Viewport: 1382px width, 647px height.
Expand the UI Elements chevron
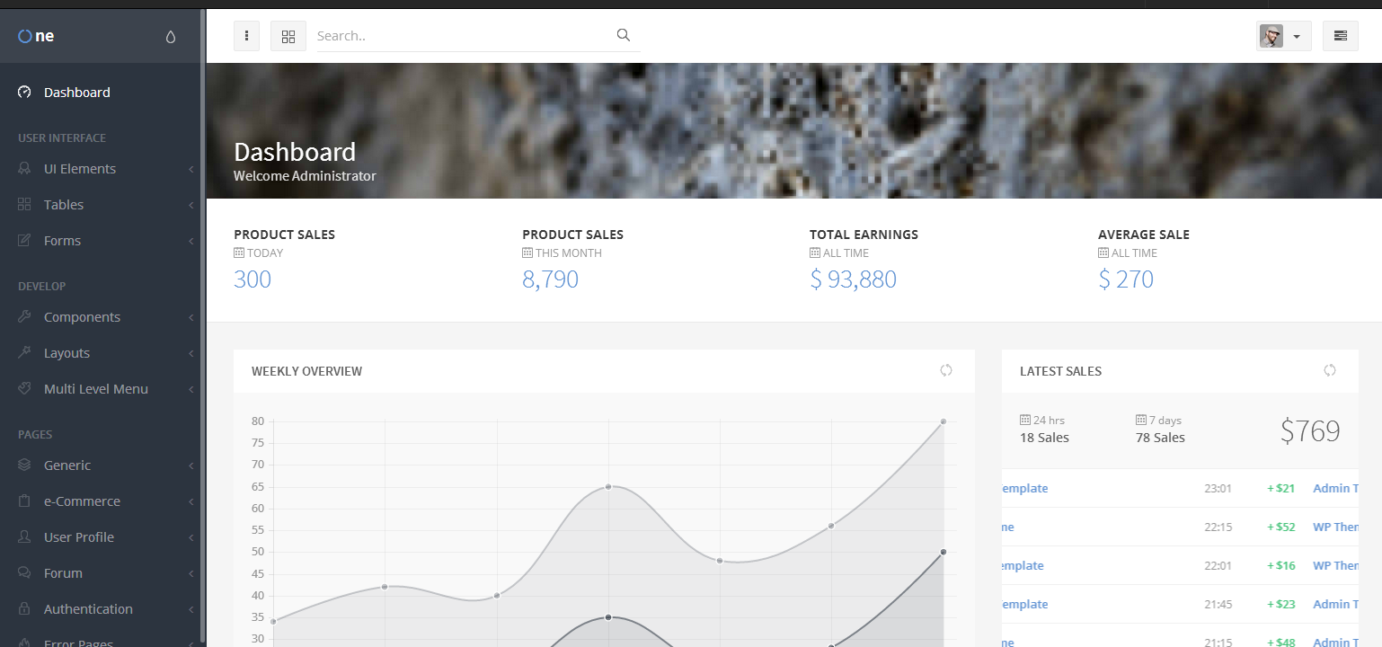191,169
